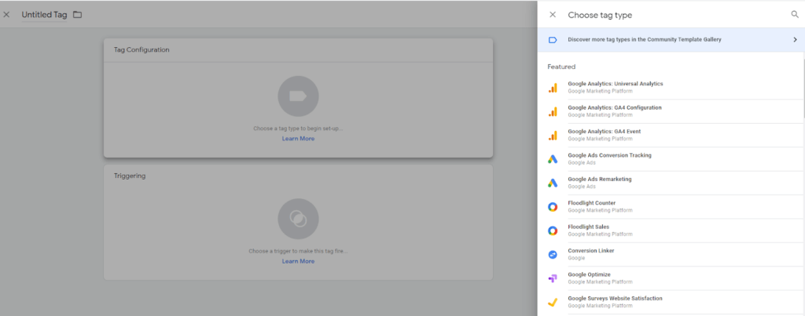Click the Google Surveys checkmark icon

pyautogui.click(x=553, y=303)
